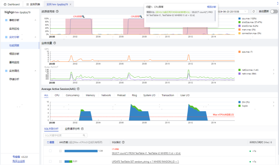Click the Average Active Session help icon
The image size is (279, 165).
tap(78, 89)
